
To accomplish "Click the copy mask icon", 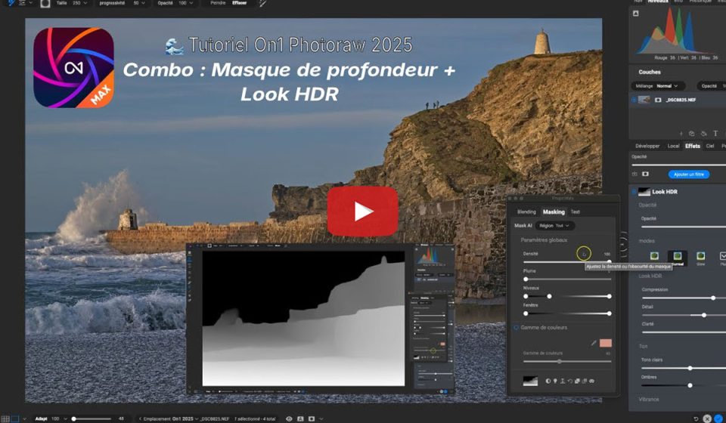I will pyautogui.click(x=577, y=381).
